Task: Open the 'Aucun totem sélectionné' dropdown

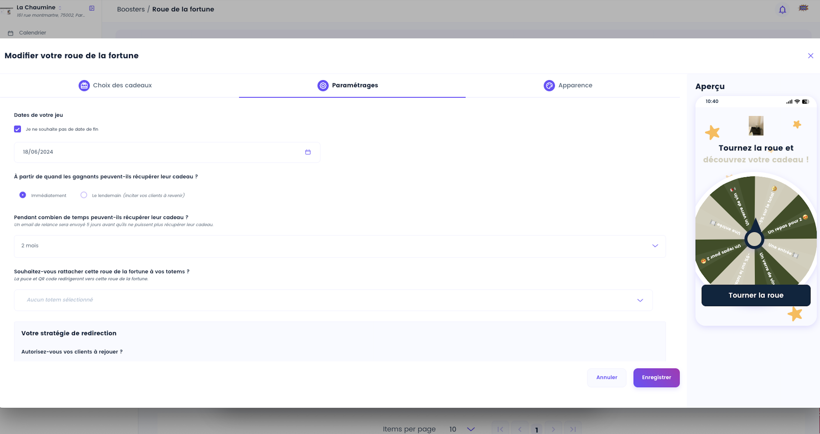Action: (333, 300)
